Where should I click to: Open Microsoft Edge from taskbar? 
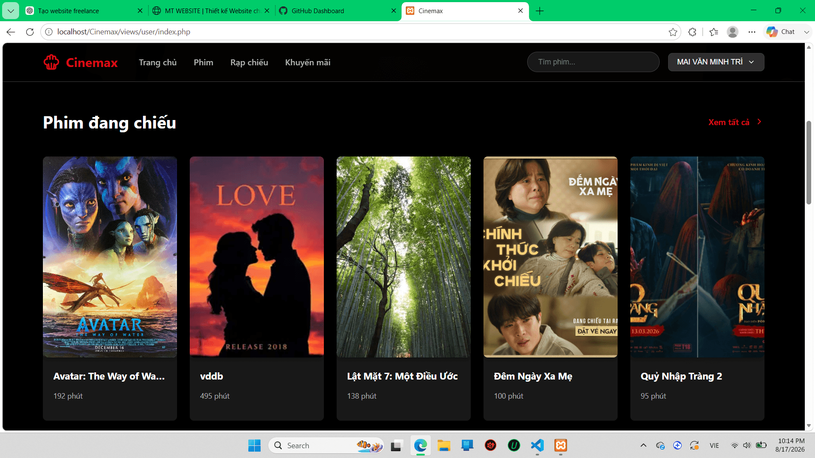tap(420, 446)
